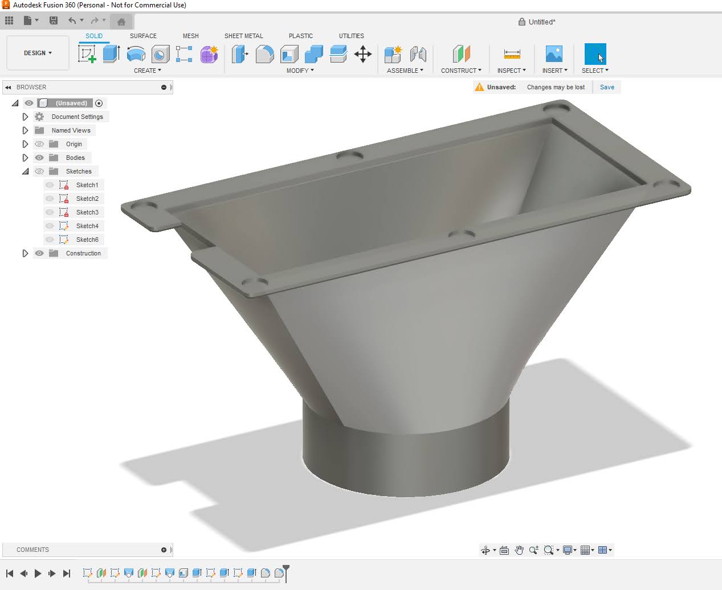Select the Fillet tool in Modify
722x590 pixels.
click(264, 54)
